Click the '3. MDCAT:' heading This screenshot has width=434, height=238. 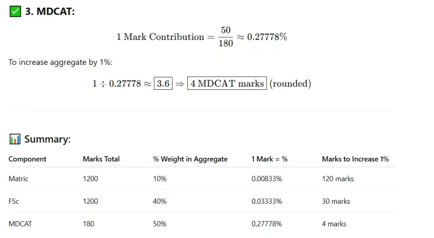(50, 11)
